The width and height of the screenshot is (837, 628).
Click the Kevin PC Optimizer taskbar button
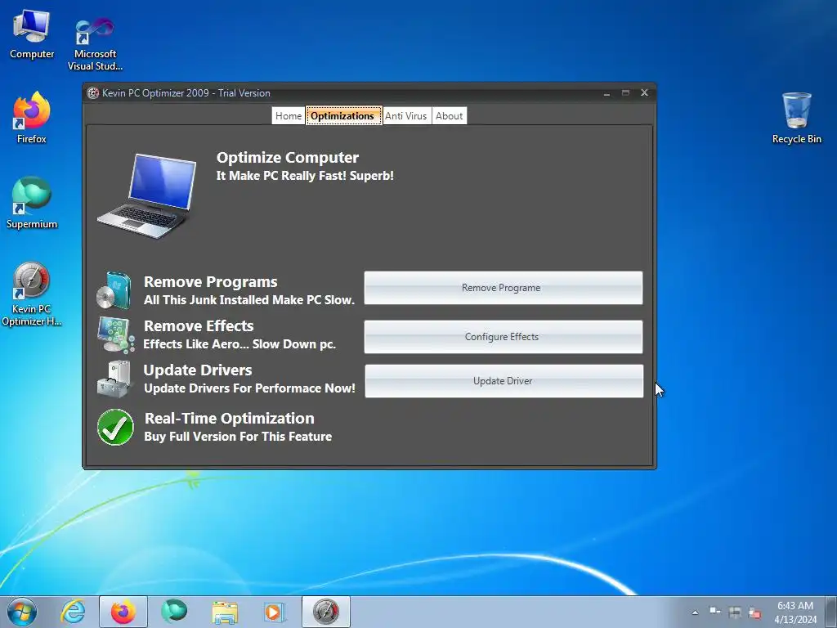pos(326,612)
